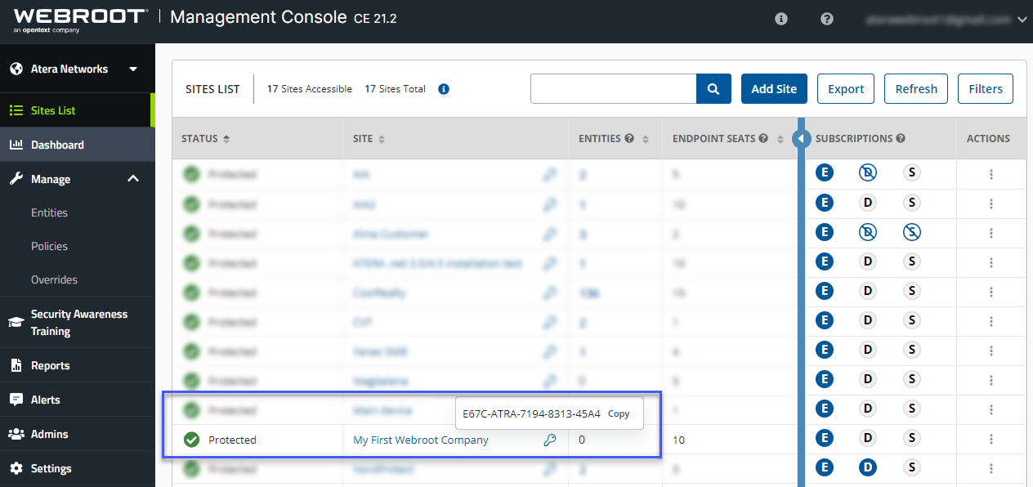Sort the list by Site column
This screenshot has width=1033, height=487.
pyautogui.click(x=381, y=139)
